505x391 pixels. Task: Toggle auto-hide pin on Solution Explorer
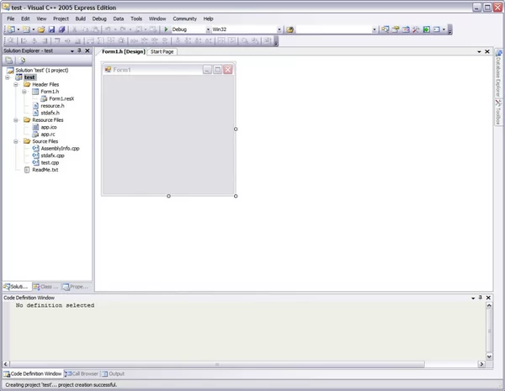[x=79, y=50]
